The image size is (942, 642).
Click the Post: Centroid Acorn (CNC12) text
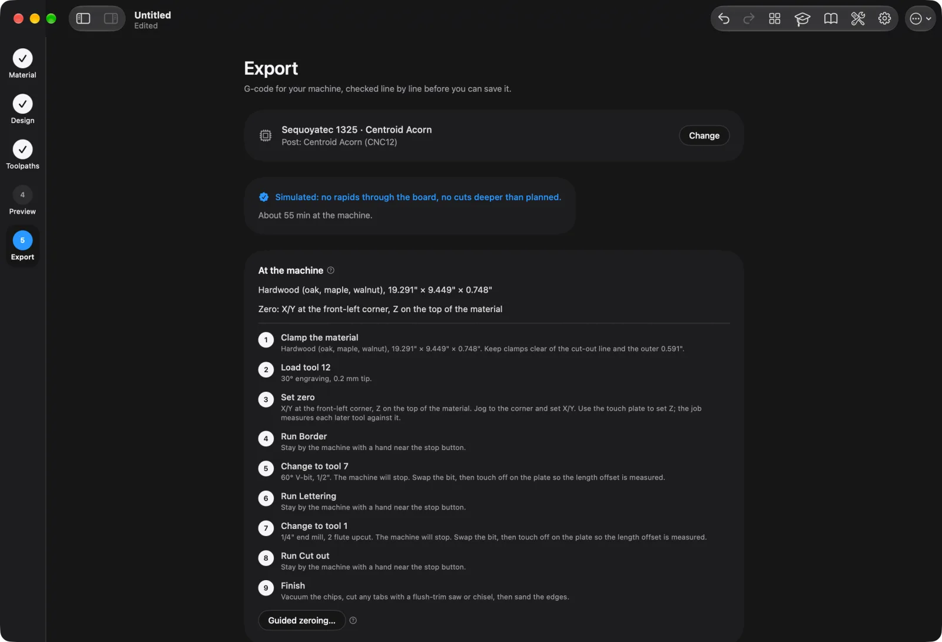tap(339, 142)
